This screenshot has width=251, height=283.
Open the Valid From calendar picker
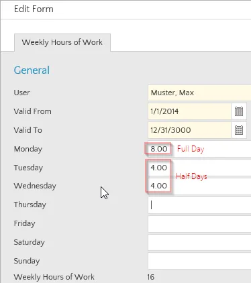[x=239, y=111]
